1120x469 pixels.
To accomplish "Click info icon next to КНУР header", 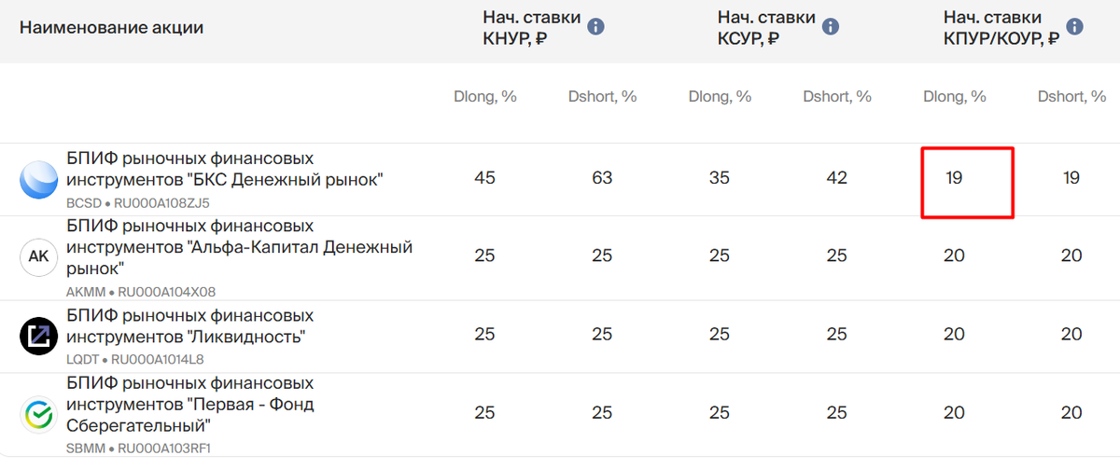I will 595,28.
